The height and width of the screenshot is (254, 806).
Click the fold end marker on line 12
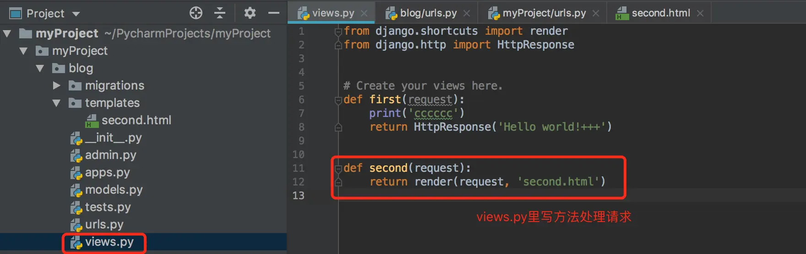click(338, 182)
